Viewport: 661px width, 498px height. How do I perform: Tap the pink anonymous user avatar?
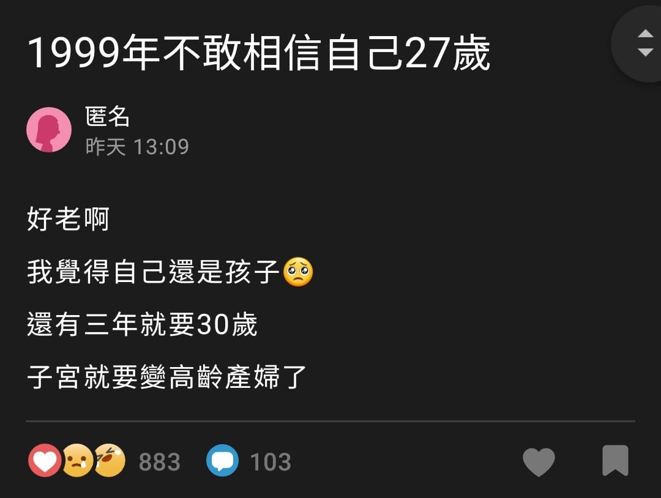(49, 129)
